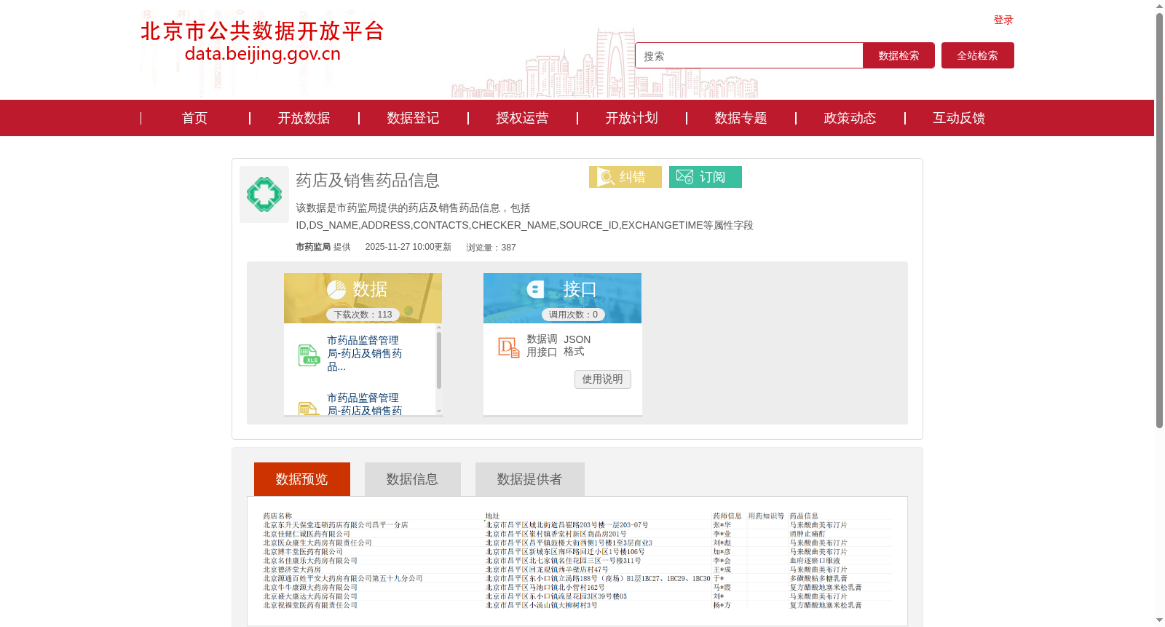Click the page scroll-up arrow
The height and width of the screenshot is (627, 1165).
pos(1159,6)
